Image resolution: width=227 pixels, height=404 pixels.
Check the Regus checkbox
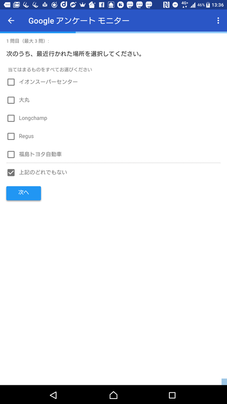click(x=11, y=136)
